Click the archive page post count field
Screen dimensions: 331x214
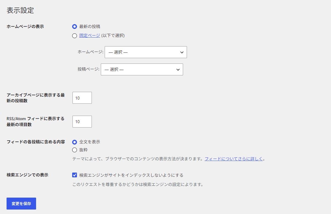(x=82, y=98)
